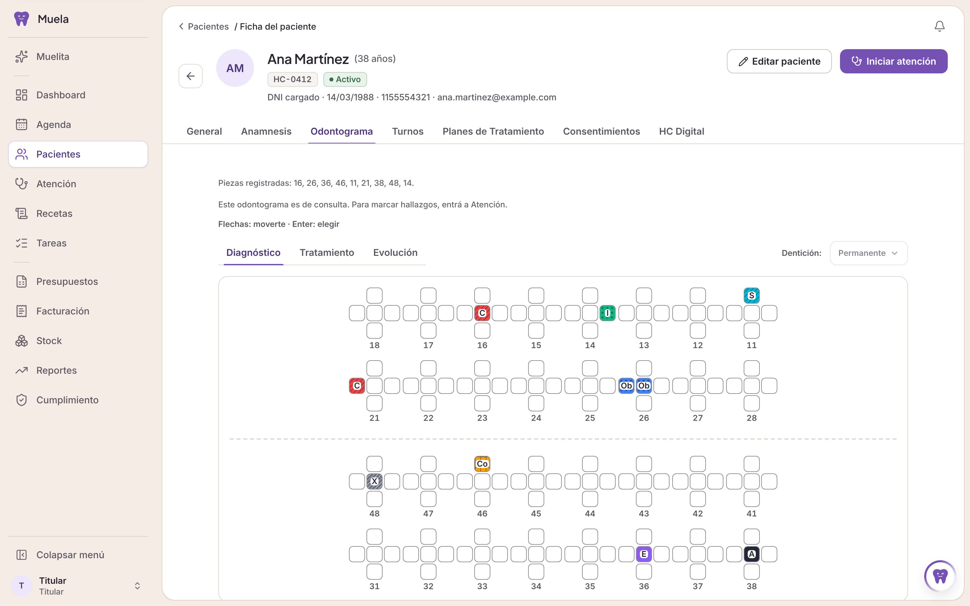The width and height of the screenshot is (970, 606).
Task: Select the purple E mark on tooth 36
Action: point(644,554)
